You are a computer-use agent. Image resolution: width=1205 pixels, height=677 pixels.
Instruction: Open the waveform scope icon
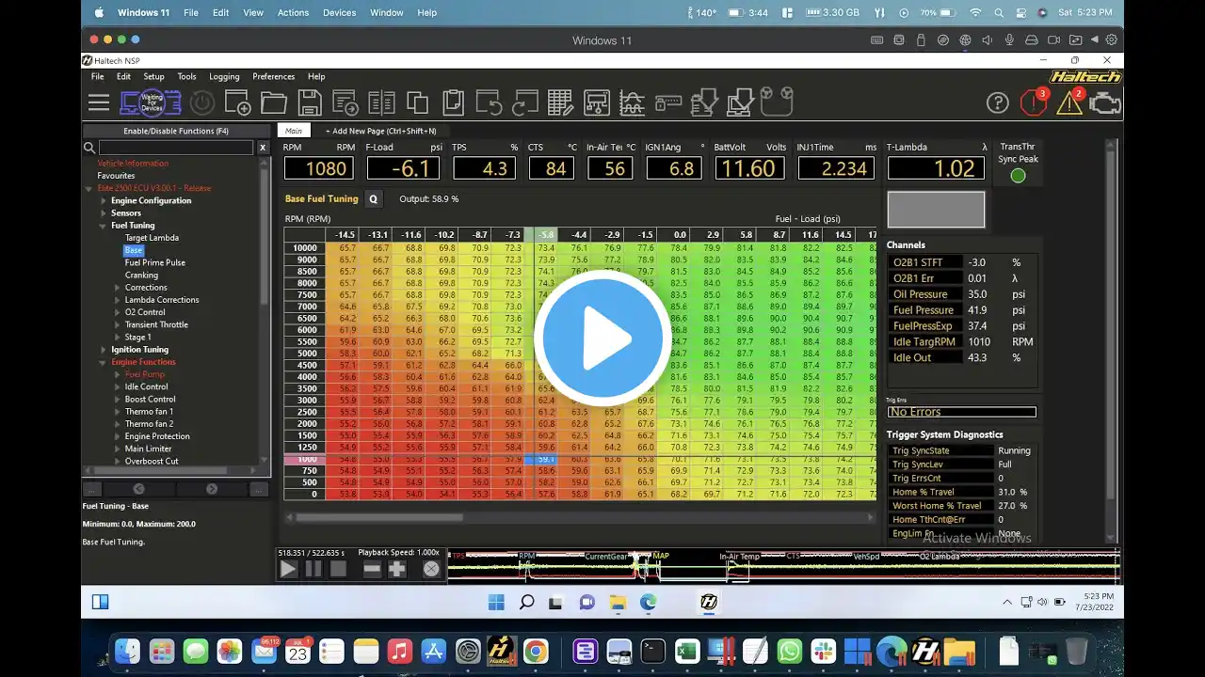click(632, 102)
